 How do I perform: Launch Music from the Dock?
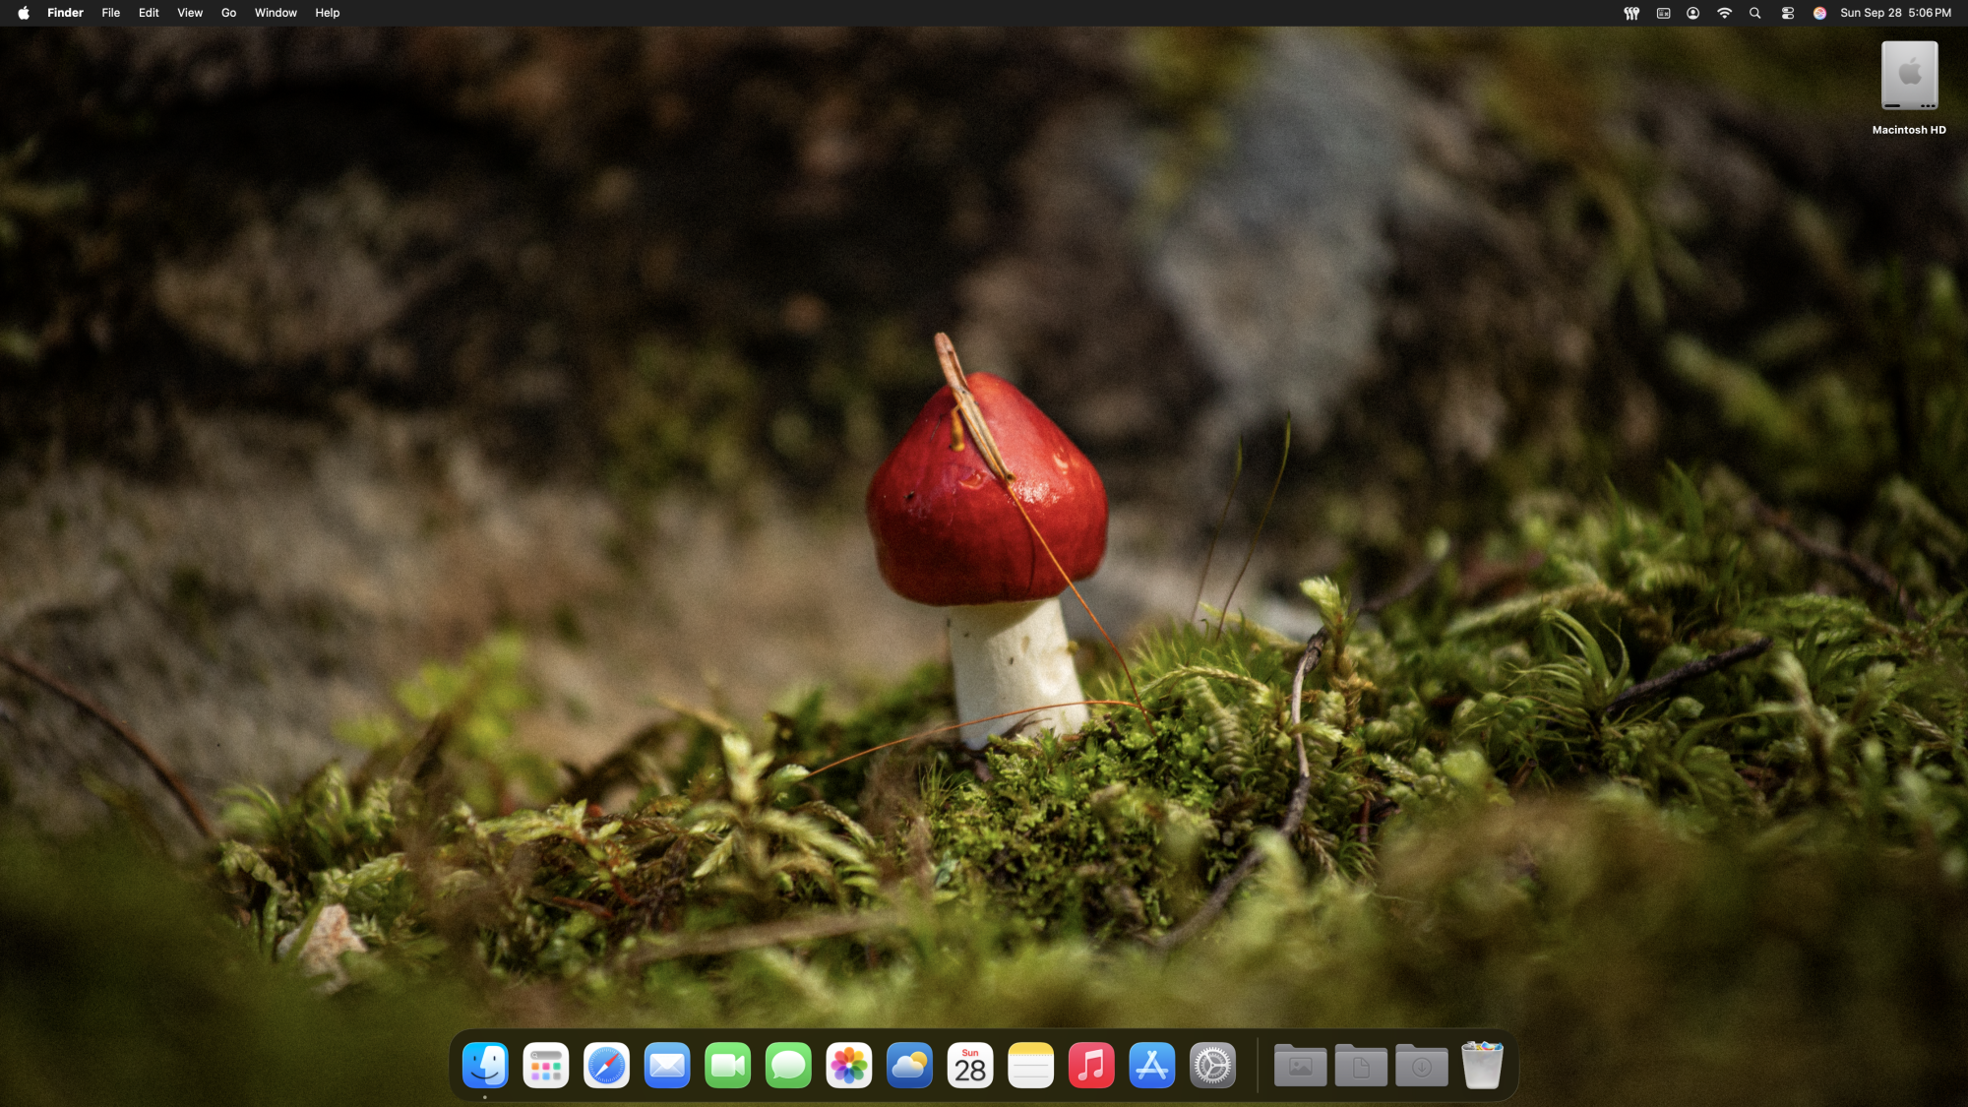coord(1091,1066)
